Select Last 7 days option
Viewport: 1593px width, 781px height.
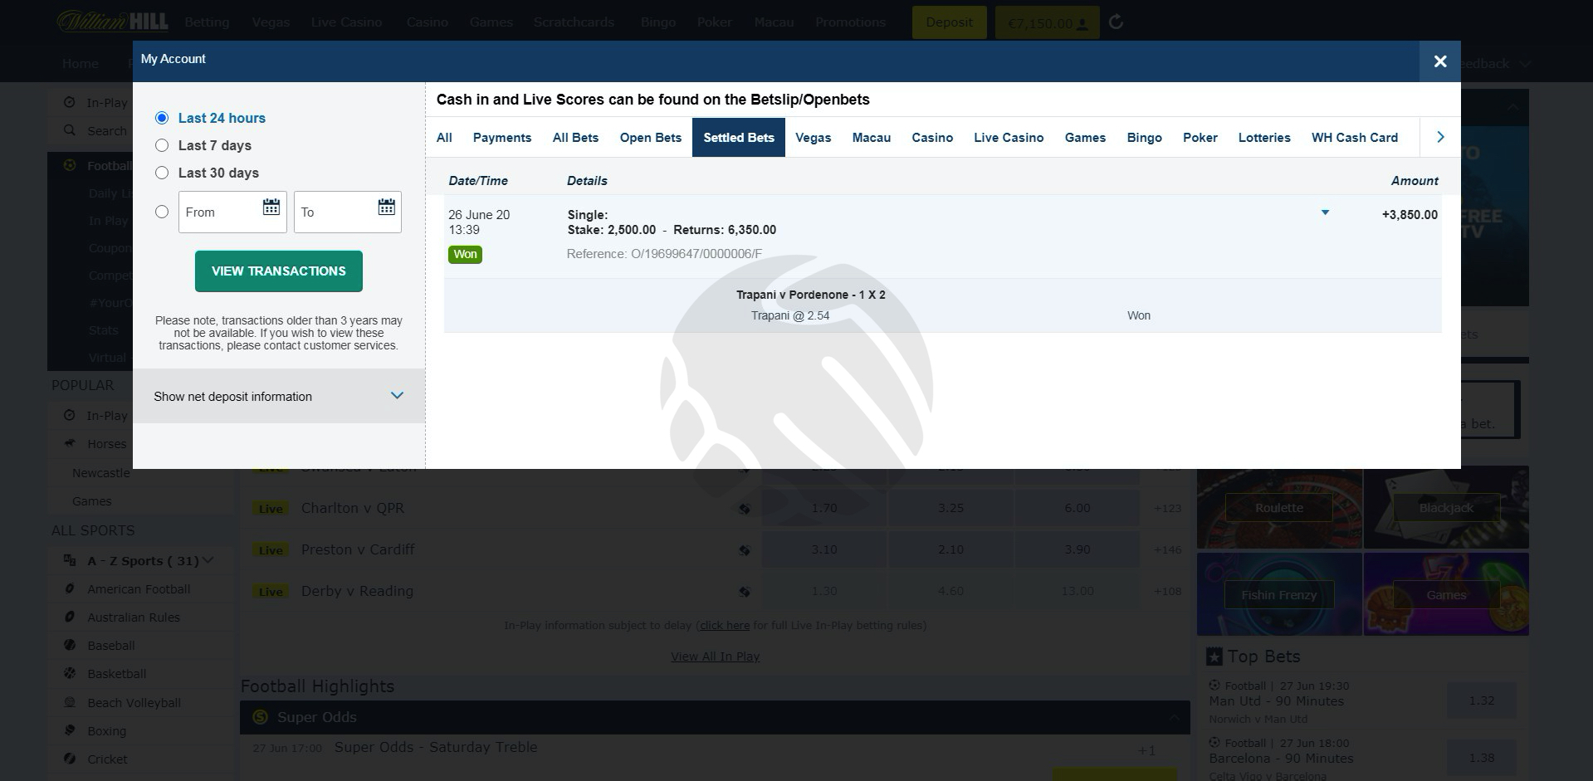tap(162, 145)
